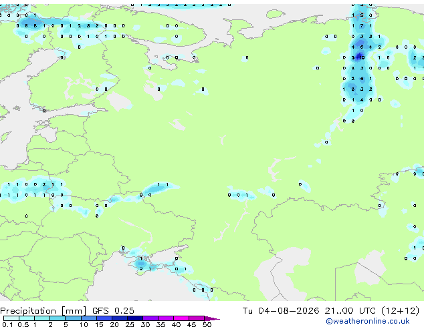Click the 5–10 mm legend color swatch
This screenshot has height=327, width=424.
tap(73, 318)
